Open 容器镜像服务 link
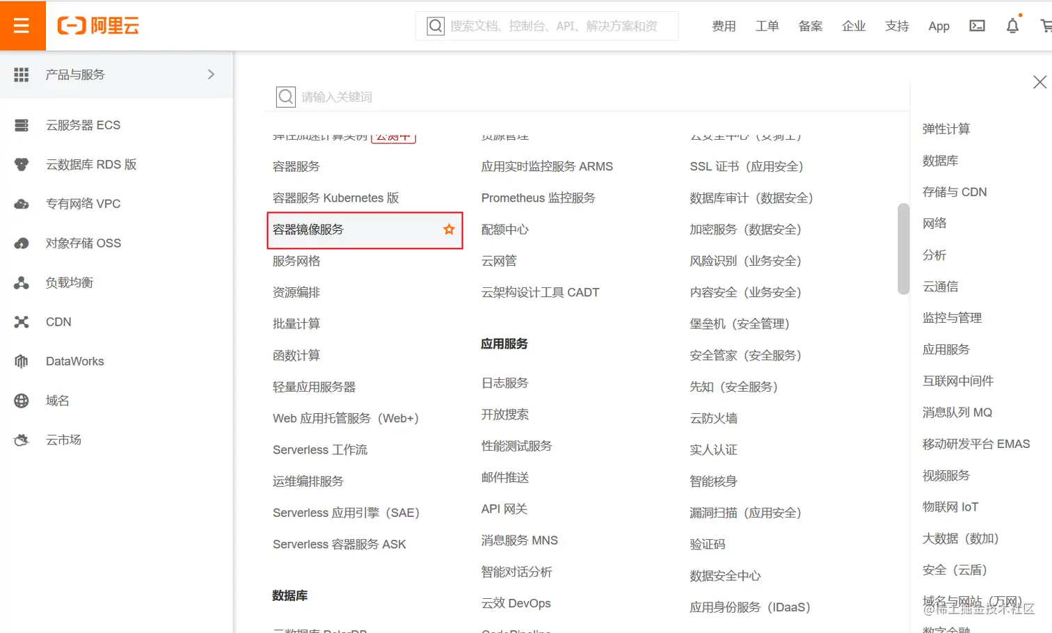 pos(308,230)
